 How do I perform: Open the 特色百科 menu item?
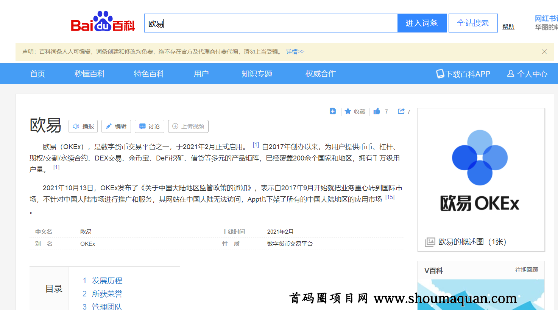(149, 74)
